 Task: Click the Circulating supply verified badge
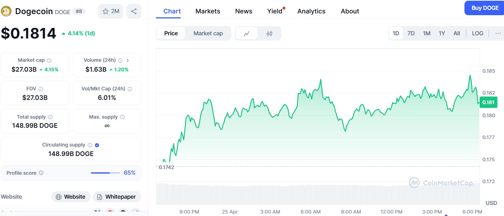coord(97,145)
